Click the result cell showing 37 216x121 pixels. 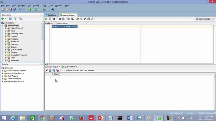(x=58, y=77)
